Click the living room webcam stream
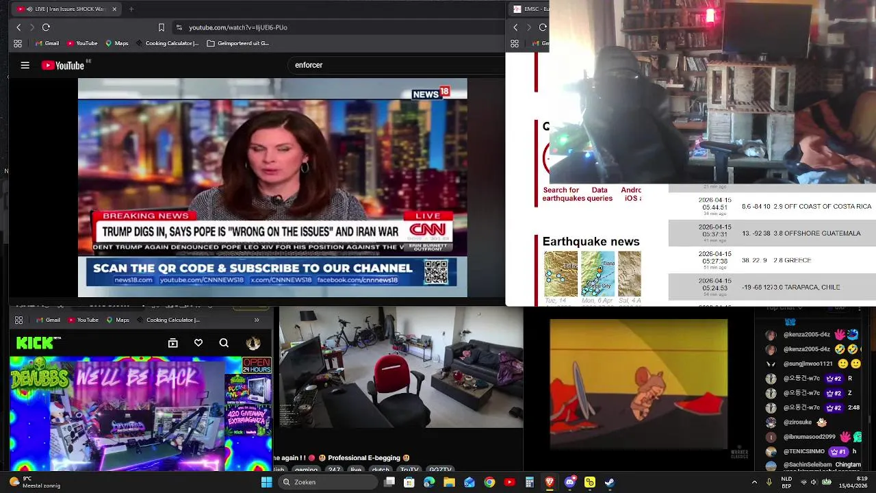This screenshot has width=876, height=493. coord(401,367)
